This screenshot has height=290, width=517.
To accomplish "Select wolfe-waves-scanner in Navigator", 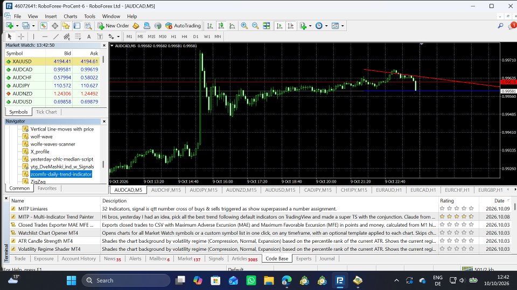I will coord(53,144).
